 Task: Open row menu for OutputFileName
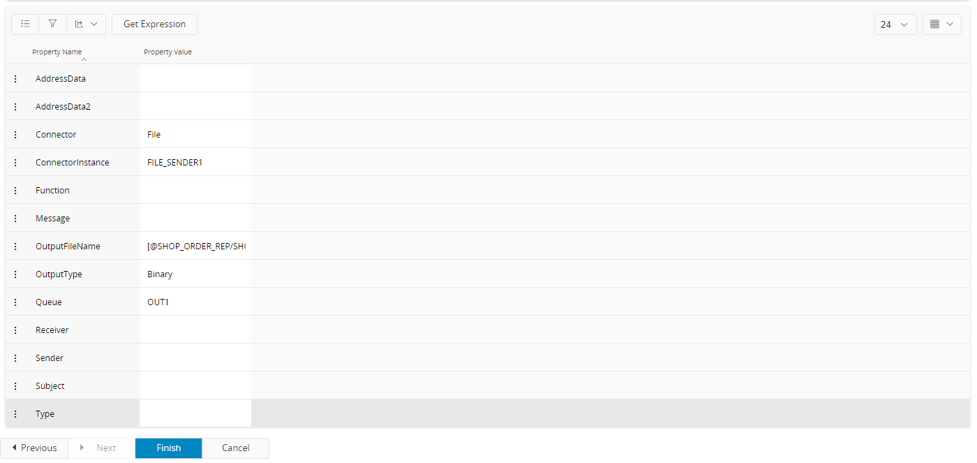pos(15,247)
